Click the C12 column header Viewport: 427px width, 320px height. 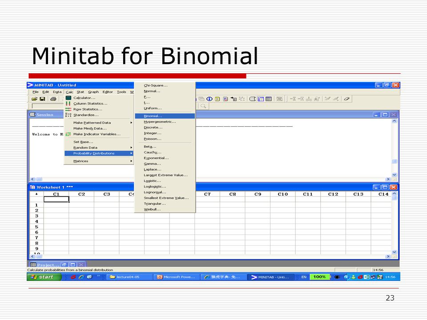333,194
